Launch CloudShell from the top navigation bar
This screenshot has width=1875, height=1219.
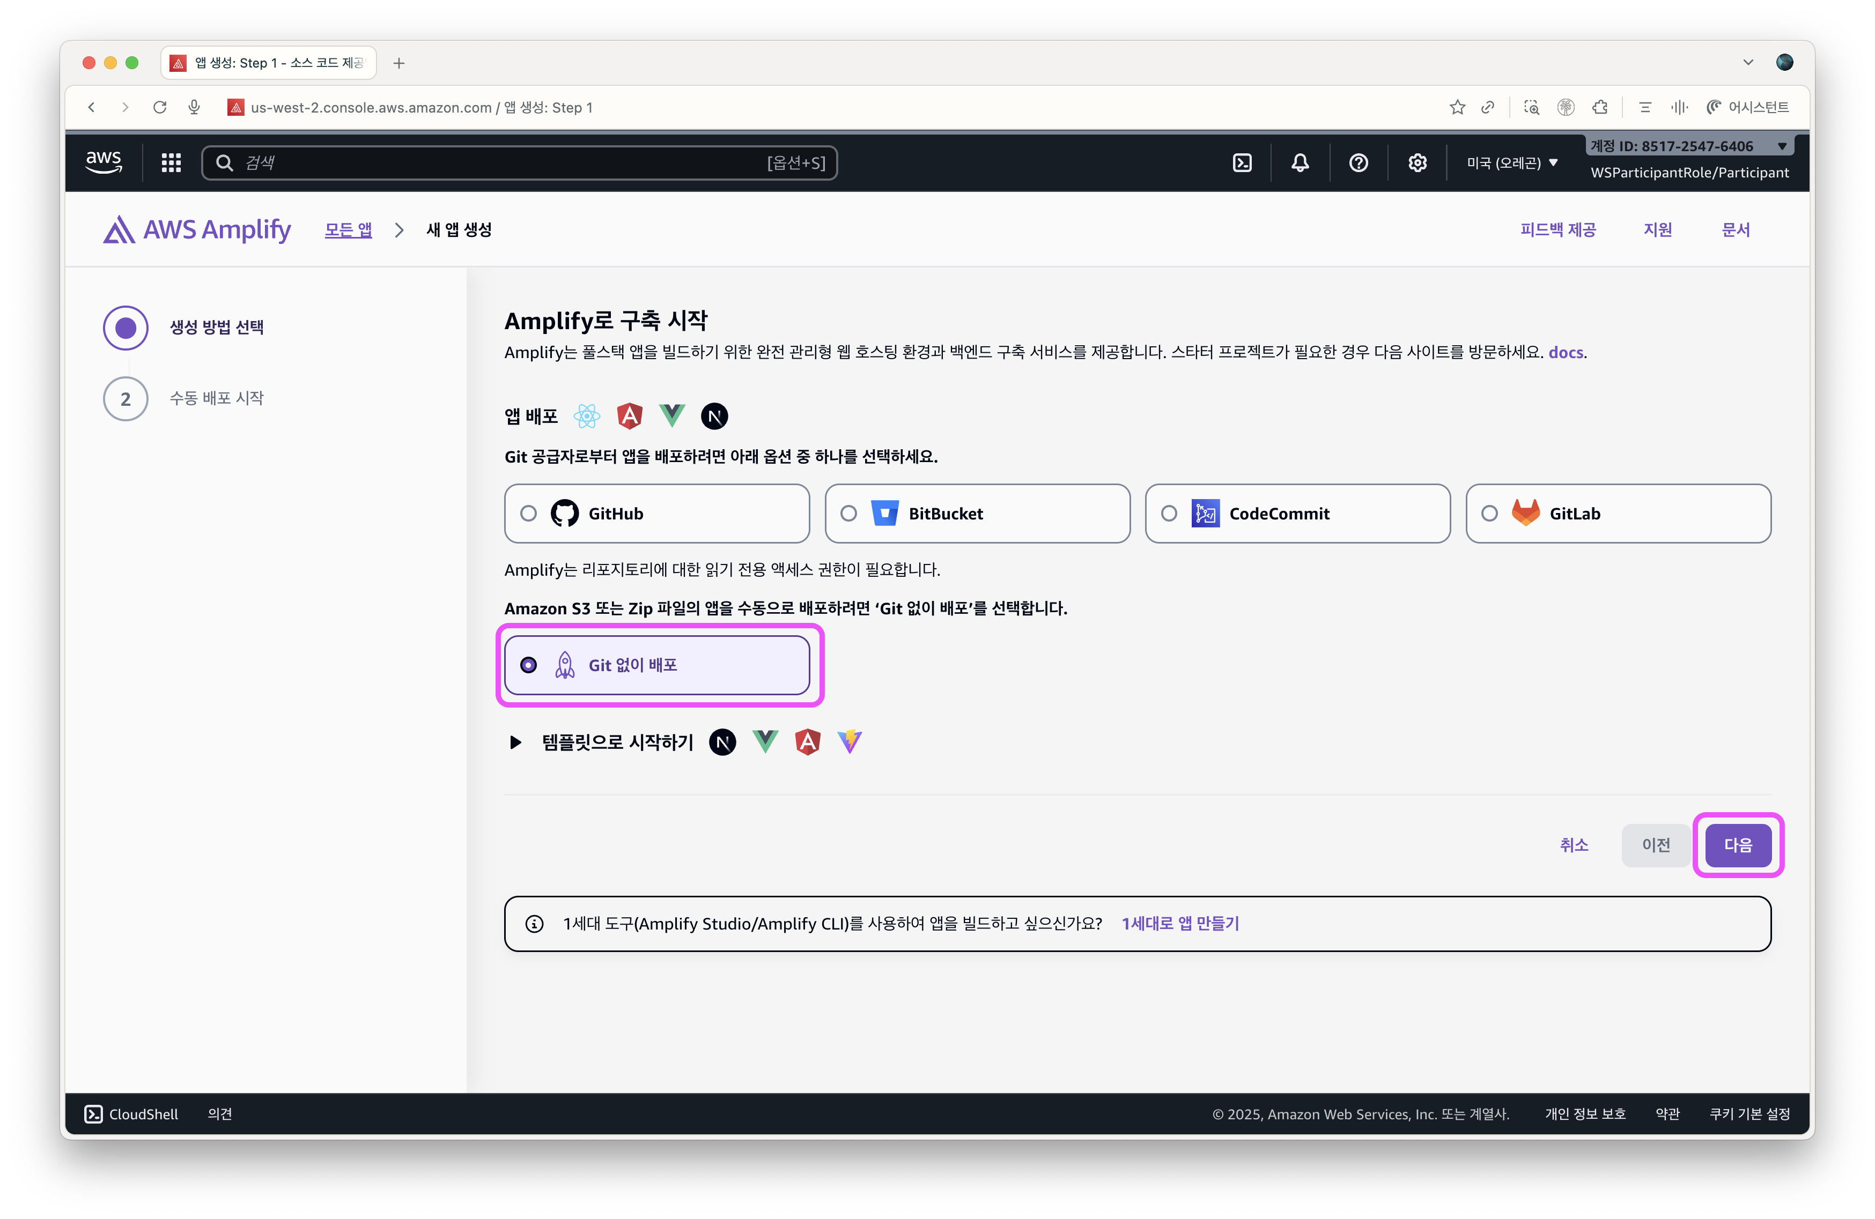1242,162
